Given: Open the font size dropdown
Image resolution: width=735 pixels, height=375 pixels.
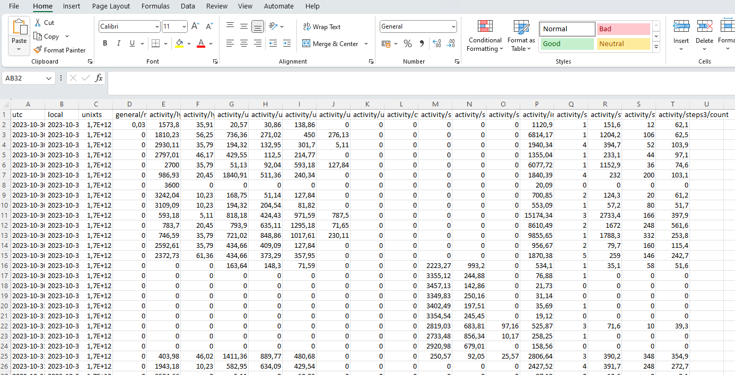Looking at the screenshot, I should (184, 26).
